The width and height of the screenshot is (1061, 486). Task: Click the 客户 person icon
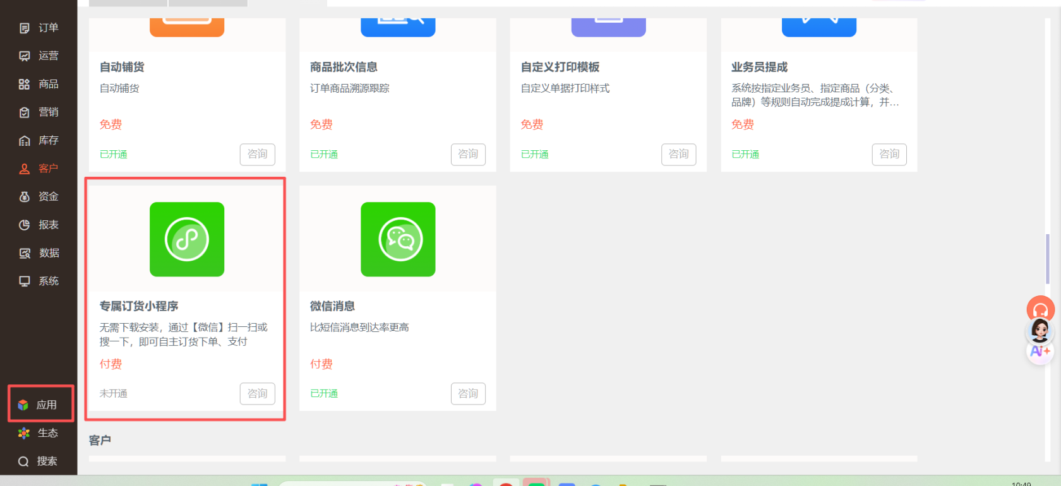pyautogui.click(x=24, y=169)
